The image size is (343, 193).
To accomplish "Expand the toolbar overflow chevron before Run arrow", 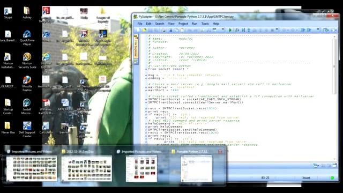I will pyautogui.click(x=223, y=29).
